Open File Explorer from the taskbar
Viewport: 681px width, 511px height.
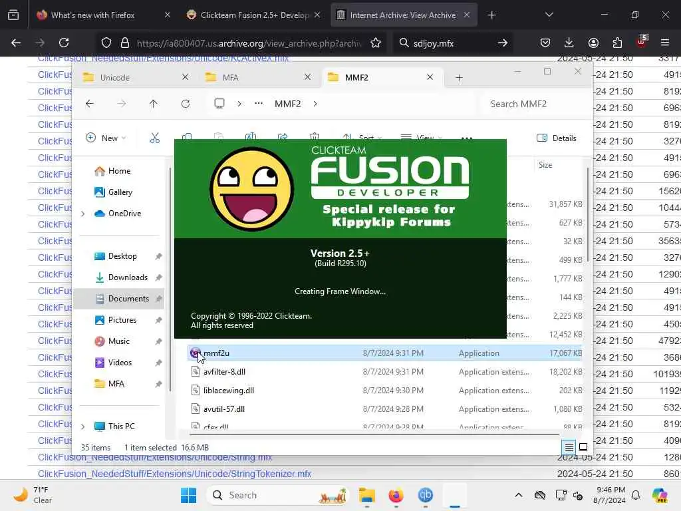point(367,495)
